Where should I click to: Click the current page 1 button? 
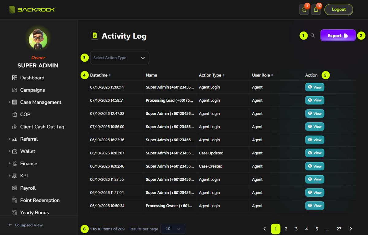click(275, 229)
